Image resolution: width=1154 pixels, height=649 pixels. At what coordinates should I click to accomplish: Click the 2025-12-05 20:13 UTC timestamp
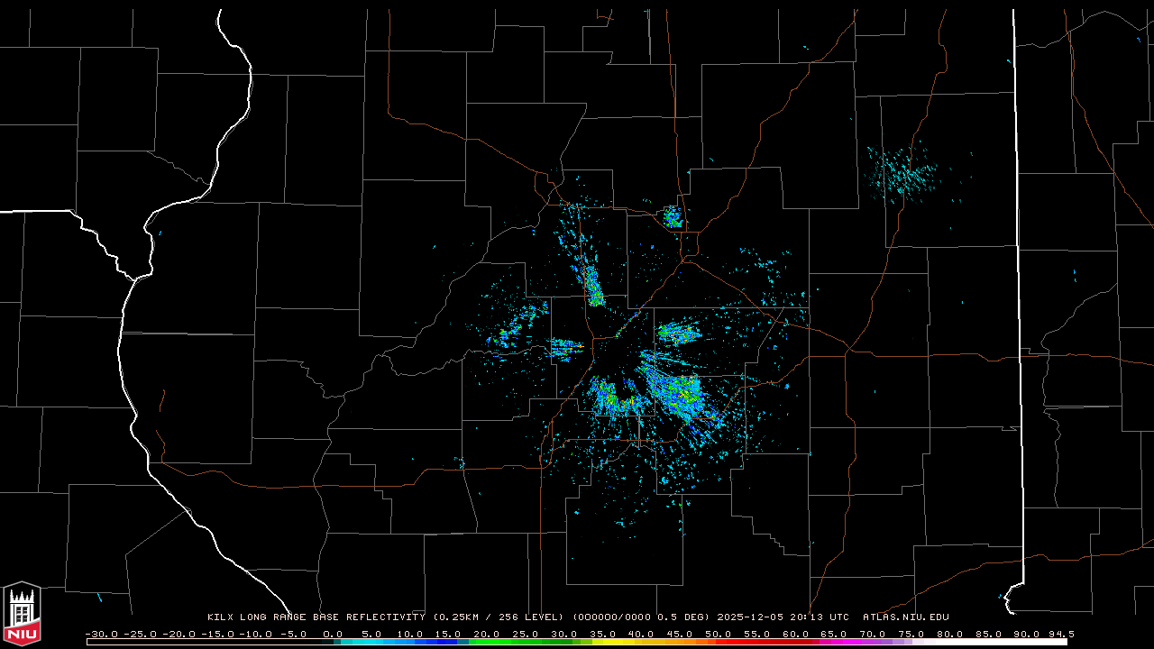783,617
